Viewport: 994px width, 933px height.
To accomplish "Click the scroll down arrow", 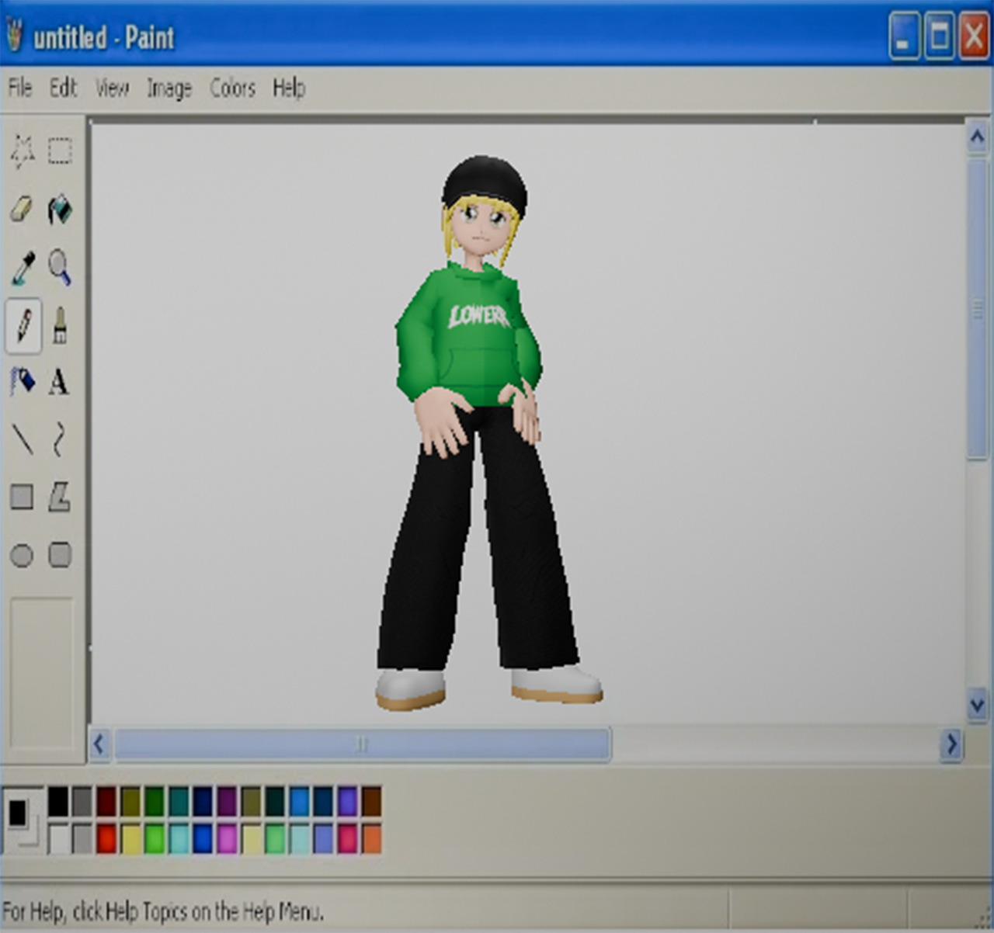I will click(977, 706).
